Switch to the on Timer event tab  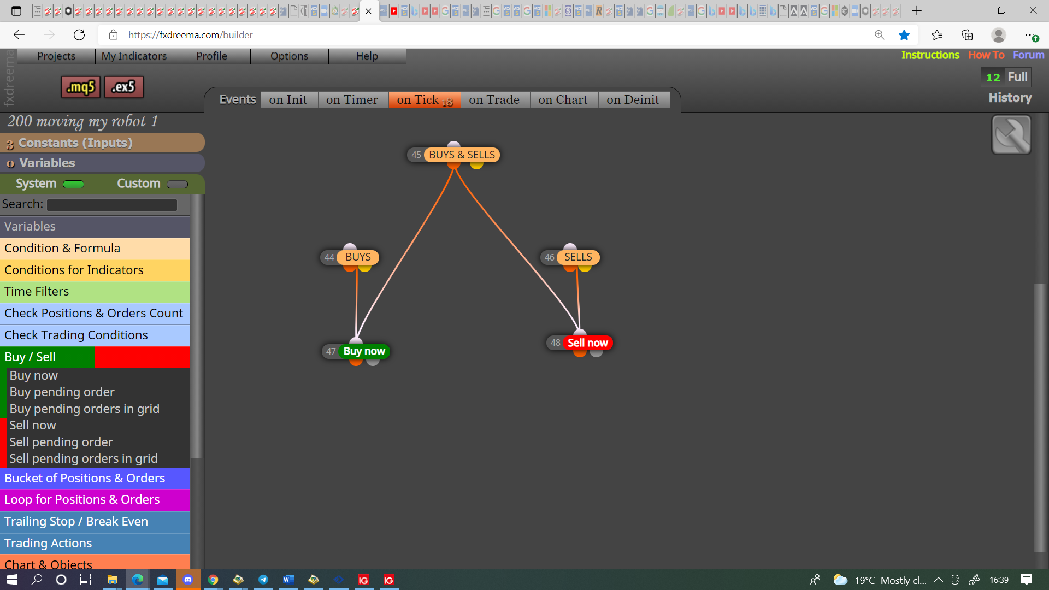tap(352, 99)
